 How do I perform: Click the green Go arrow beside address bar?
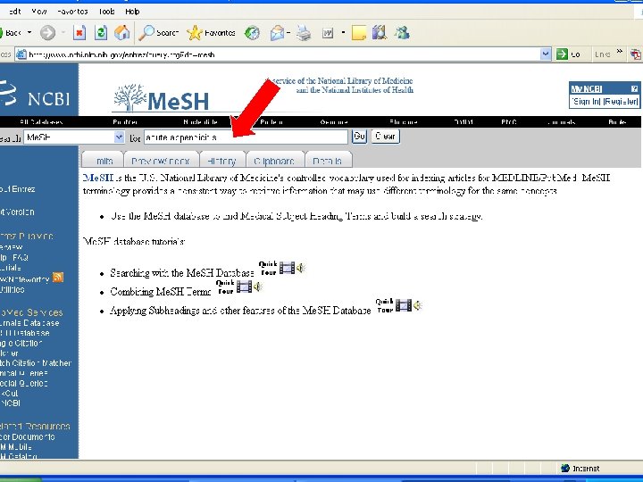coord(562,54)
